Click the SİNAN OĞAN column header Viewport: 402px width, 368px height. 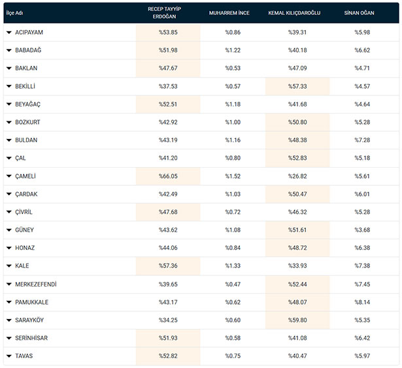(x=359, y=13)
